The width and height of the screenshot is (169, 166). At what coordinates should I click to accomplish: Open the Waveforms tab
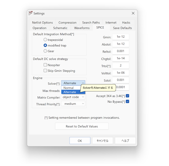(82, 28)
